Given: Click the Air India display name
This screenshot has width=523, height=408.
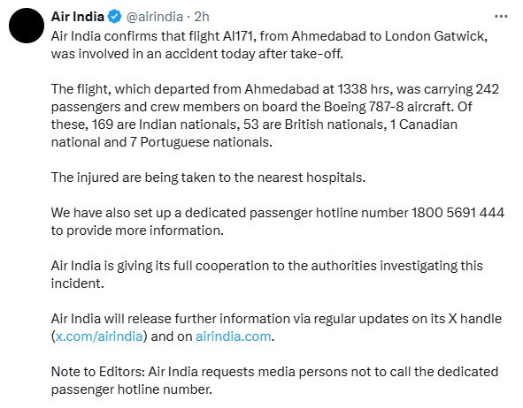Looking at the screenshot, I should click(77, 16).
